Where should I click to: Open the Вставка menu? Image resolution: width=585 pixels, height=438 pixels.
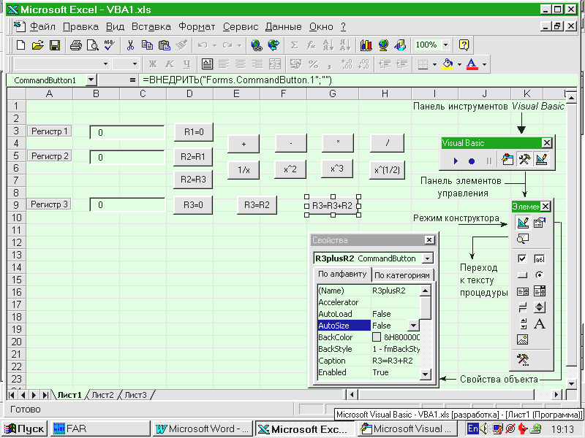151,26
